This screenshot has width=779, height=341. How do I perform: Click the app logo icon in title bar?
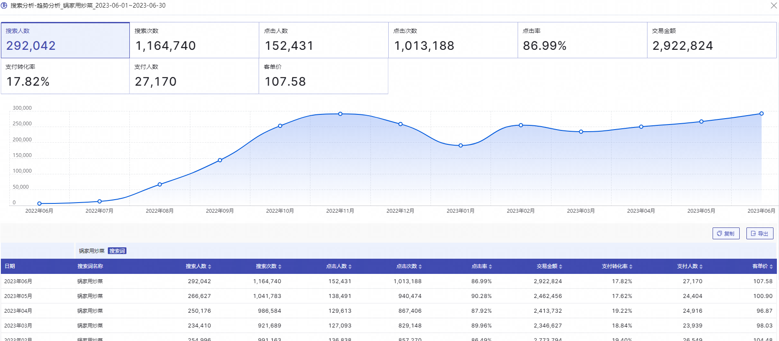point(4,5)
